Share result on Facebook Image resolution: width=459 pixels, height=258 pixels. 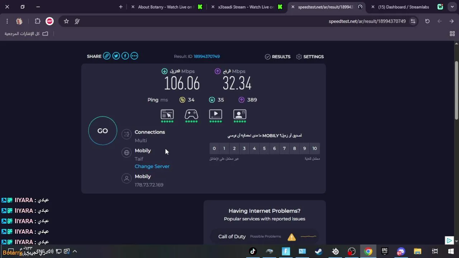tap(125, 56)
